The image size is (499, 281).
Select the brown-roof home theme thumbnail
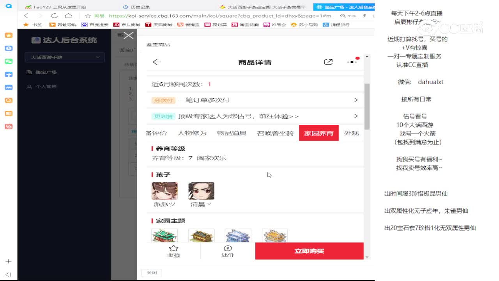[201, 235]
